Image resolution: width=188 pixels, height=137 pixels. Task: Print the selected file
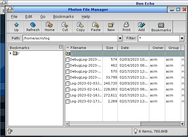click(x=126, y=27)
